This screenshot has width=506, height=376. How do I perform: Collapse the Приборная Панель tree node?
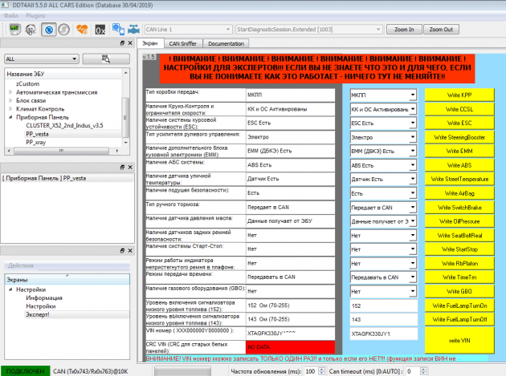point(10,116)
